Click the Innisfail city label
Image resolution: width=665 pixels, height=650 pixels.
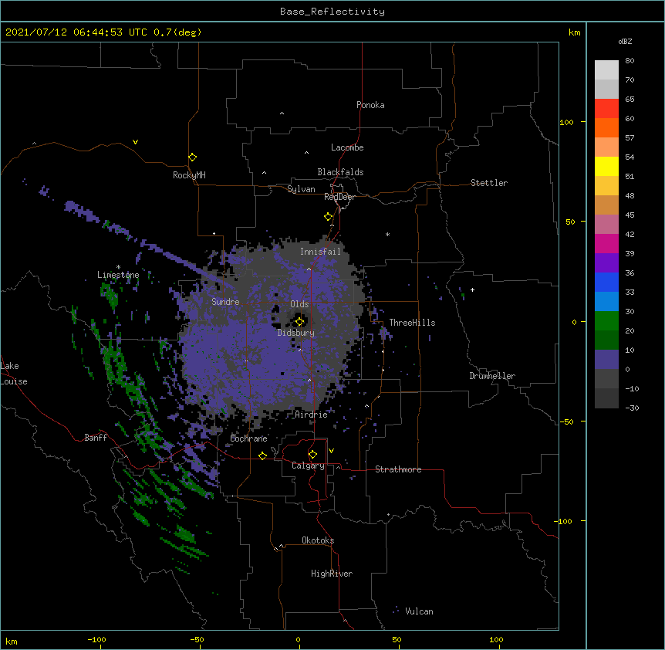pos(320,252)
